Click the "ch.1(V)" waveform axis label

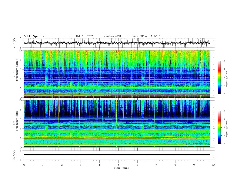[x=15, y=43]
